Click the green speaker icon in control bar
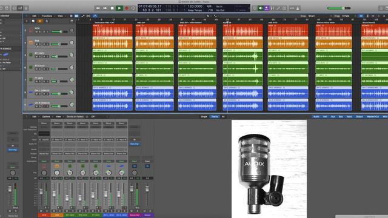The height and width of the screenshot is (218, 388). (261, 8)
